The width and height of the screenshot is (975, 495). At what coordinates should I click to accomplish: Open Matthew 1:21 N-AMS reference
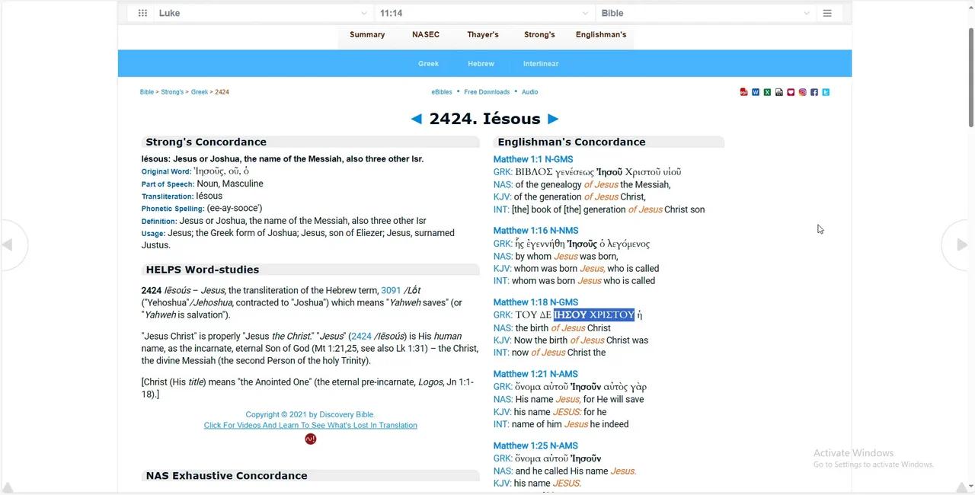(x=535, y=374)
